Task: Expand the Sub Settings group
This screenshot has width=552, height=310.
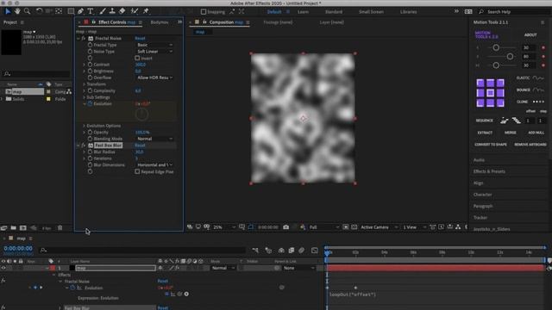Action: coord(85,97)
